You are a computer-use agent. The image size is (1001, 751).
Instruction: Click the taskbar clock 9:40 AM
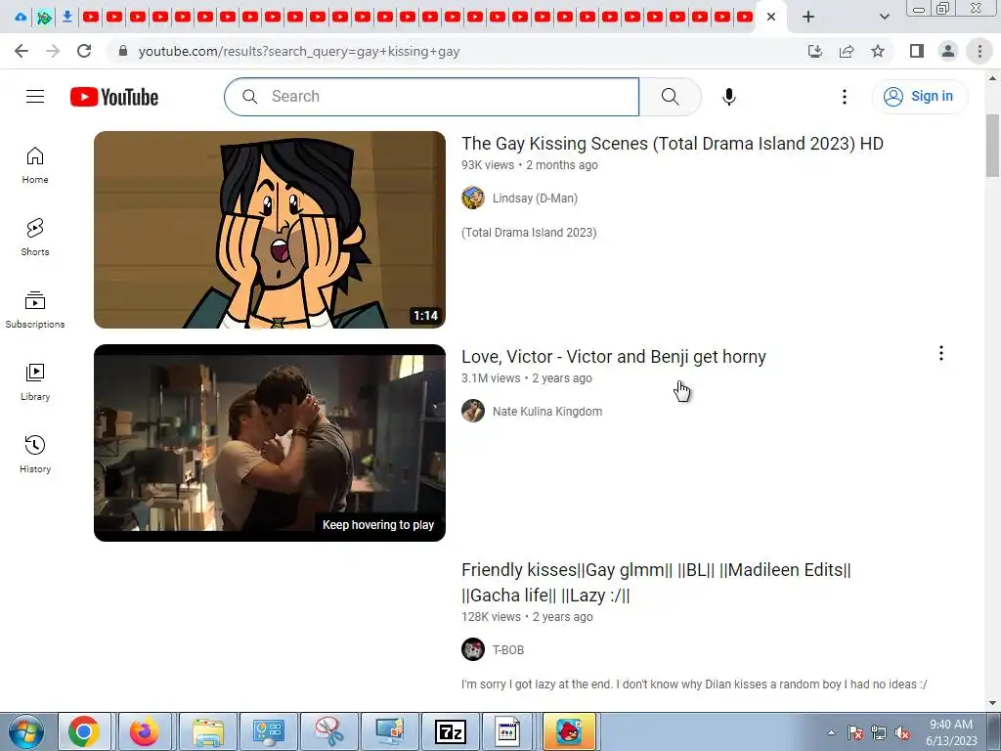951,725
